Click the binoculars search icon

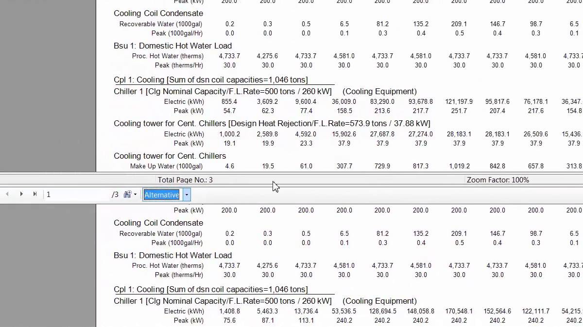tap(127, 195)
